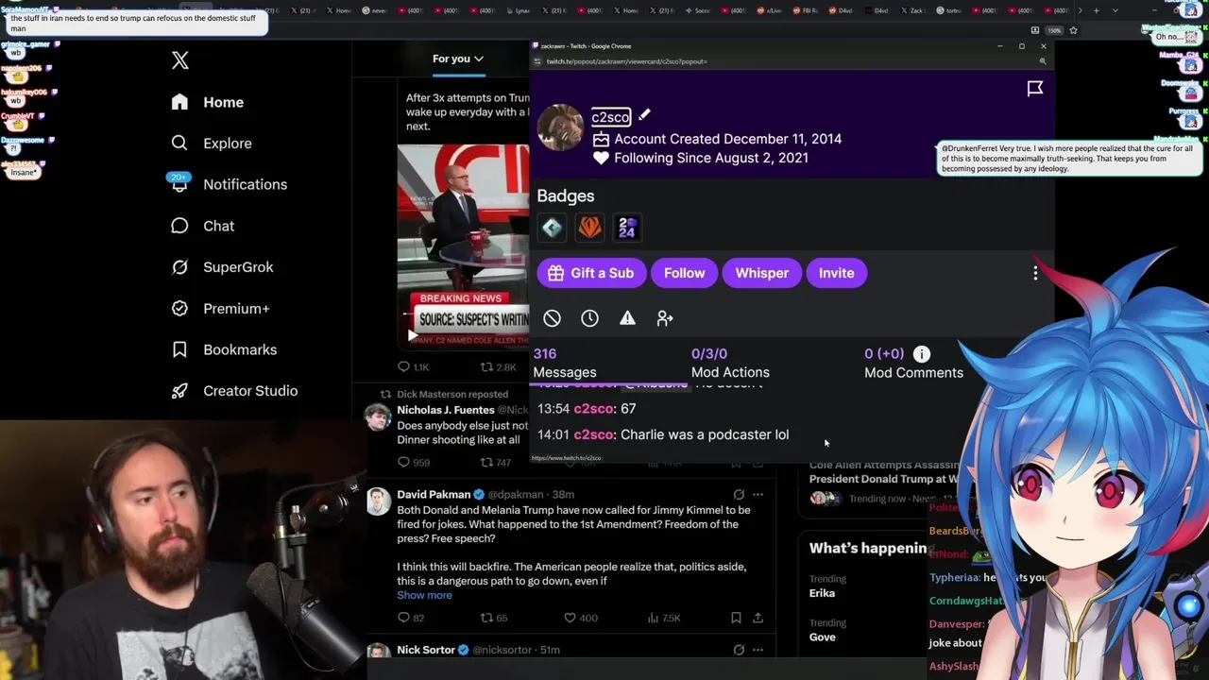Click the first diamond badge icon
Screen dimensions: 1209x680
(x=553, y=227)
